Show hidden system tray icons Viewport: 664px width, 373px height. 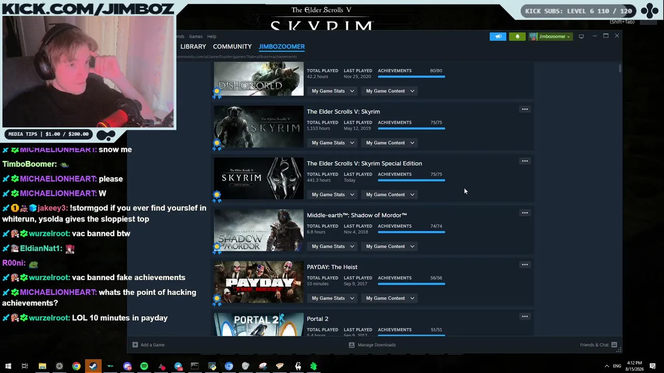(606, 366)
